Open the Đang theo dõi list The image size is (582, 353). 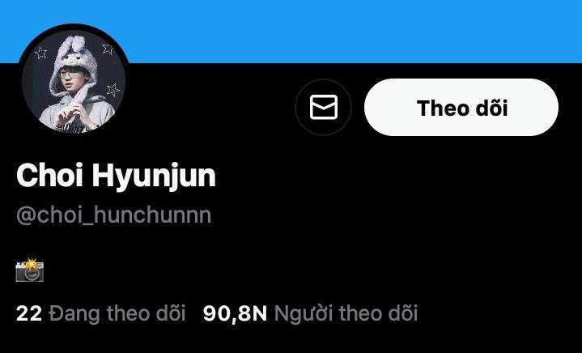tap(100, 313)
